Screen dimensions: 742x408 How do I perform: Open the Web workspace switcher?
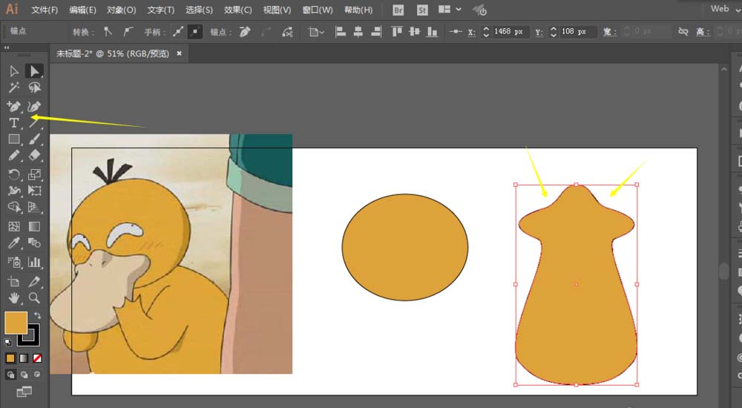point(724,8)
